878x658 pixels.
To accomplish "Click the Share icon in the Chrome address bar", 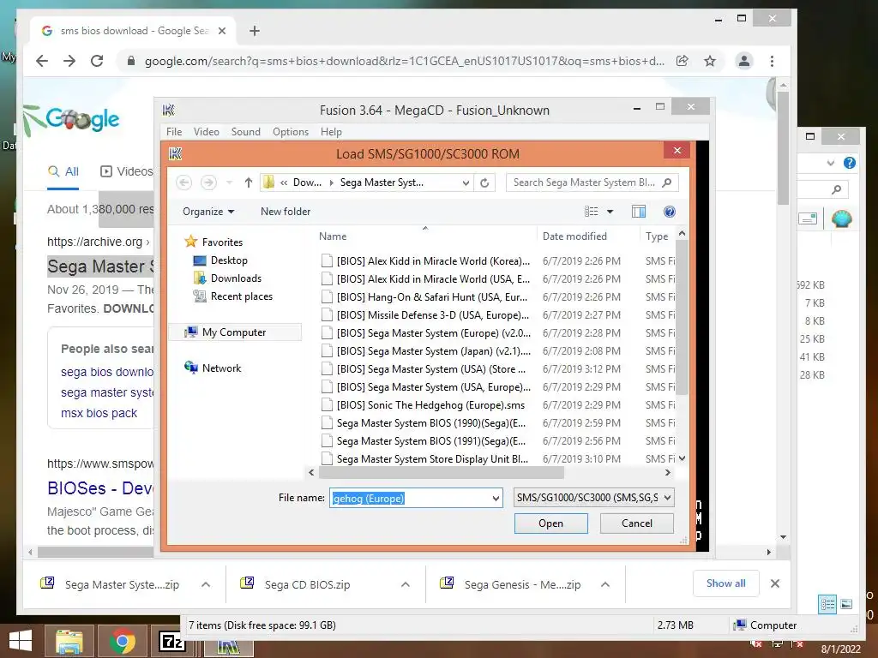I will (x=682, y=61).
